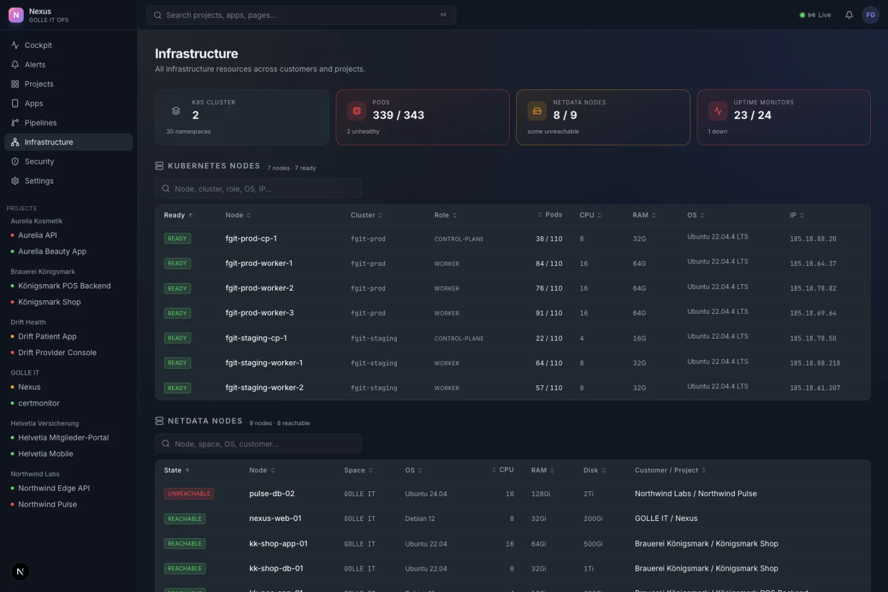Screen dimensions: 888x592
Task: Open the Cockpit page
Action: [69, 45]
